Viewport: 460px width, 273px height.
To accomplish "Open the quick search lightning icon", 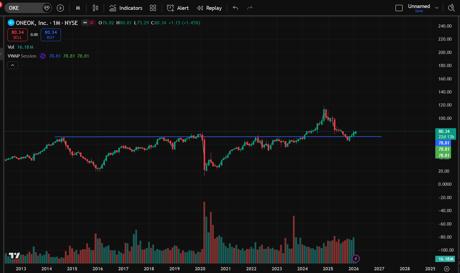I will (451, 8).
